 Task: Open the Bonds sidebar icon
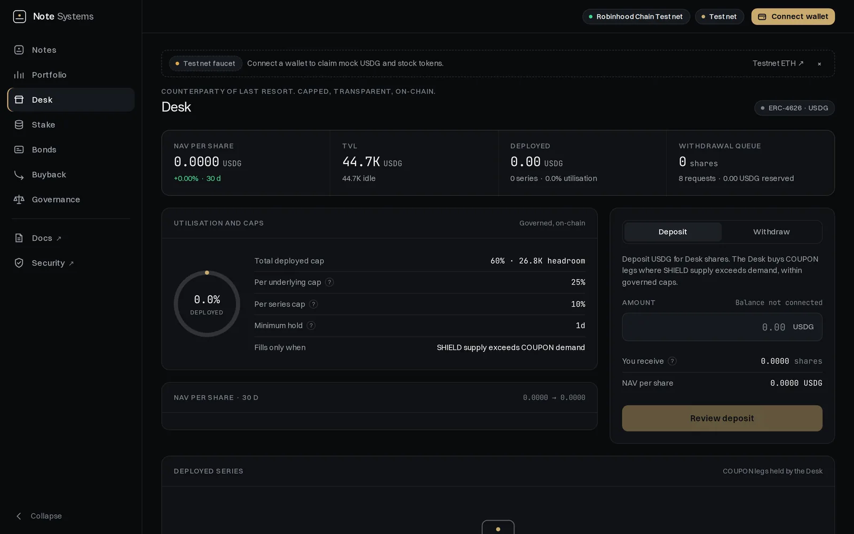(19, 150)
